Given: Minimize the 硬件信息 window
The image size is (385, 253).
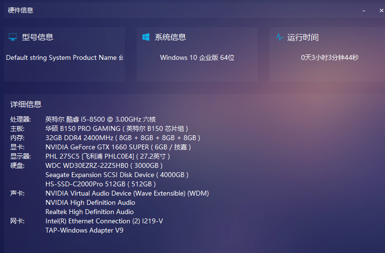Looking at the screenshot, I should (x=364, y=11).
